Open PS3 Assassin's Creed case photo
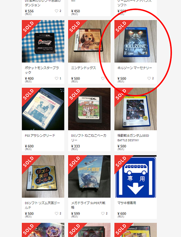This screenshot has height=237, width=181. (43, 109)
